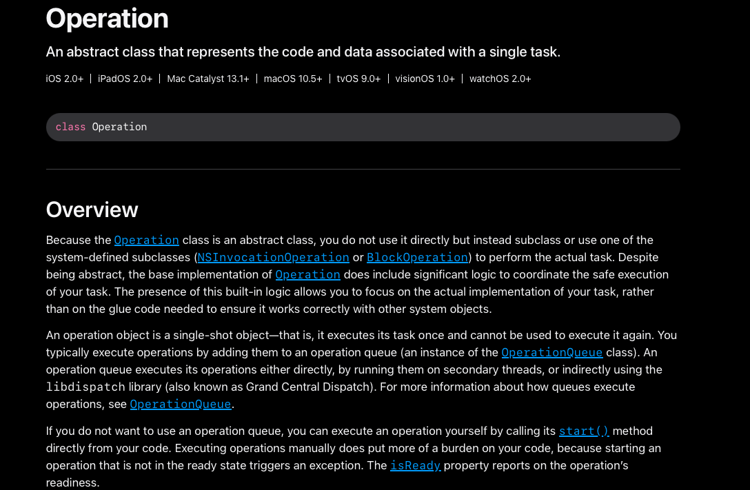Open the BlockOperation documentation link
This screenshot has width=750, height=490.
[417, 258]
